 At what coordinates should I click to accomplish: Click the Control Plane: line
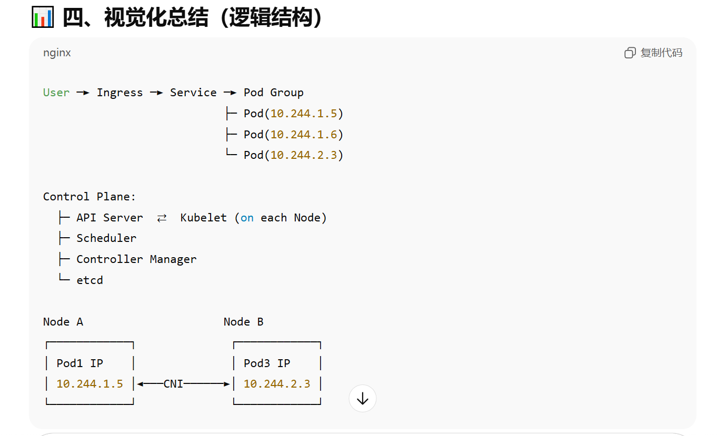click(89, 197)
